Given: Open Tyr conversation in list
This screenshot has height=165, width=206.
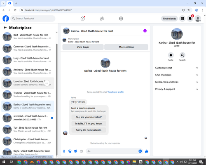Looking at the screenshot, I should [x=28, y=130].
